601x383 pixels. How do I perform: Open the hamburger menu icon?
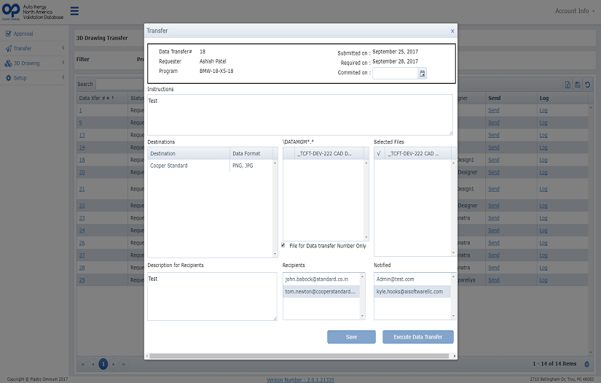click(74, 11)
